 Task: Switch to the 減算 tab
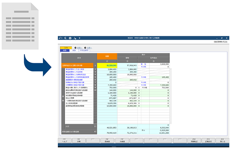click(x=74, y=51)
